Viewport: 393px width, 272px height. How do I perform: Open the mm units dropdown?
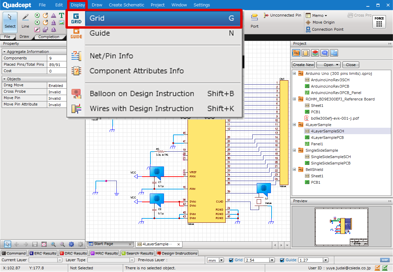[221, 260]
